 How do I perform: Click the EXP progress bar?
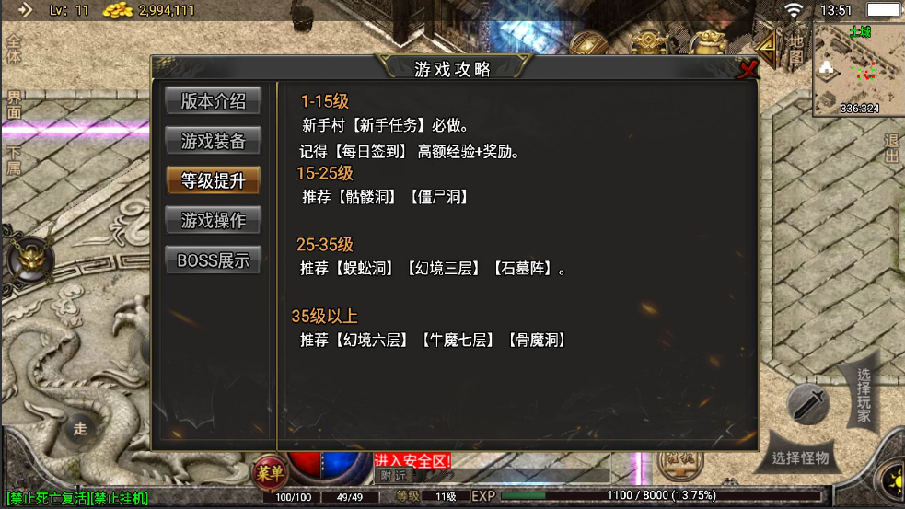point(661,495)
